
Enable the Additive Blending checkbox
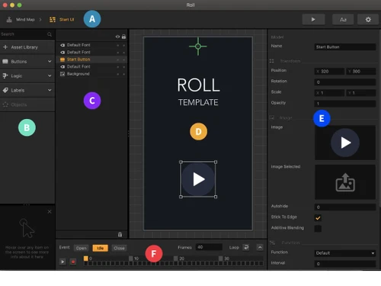318,228
